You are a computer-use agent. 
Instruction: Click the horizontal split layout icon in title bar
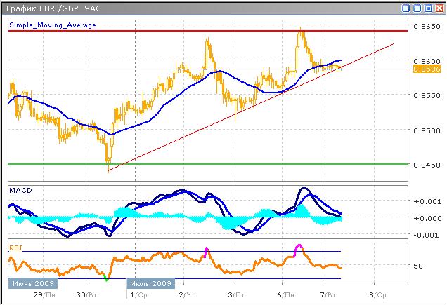point(417,8)
